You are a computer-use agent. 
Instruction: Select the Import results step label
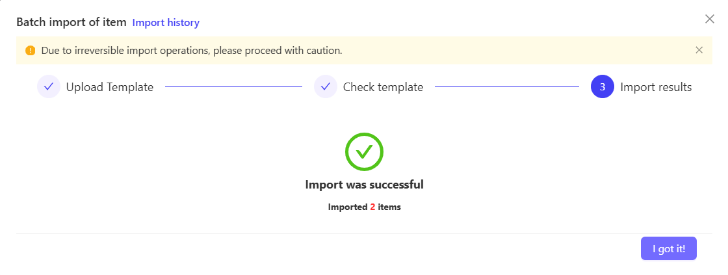click(656, 87)
